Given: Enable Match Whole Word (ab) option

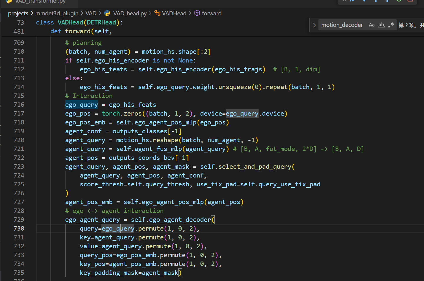Looking at the screenshot, I should tap(382, 25).
